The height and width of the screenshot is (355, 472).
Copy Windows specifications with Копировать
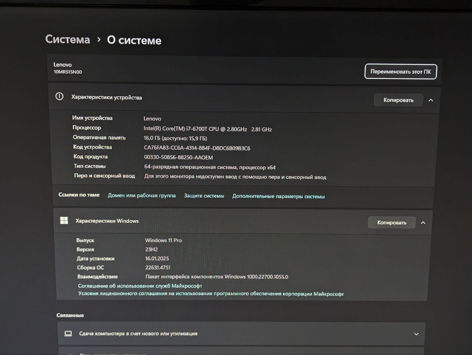pyautogui.click(x=391, y=223)
